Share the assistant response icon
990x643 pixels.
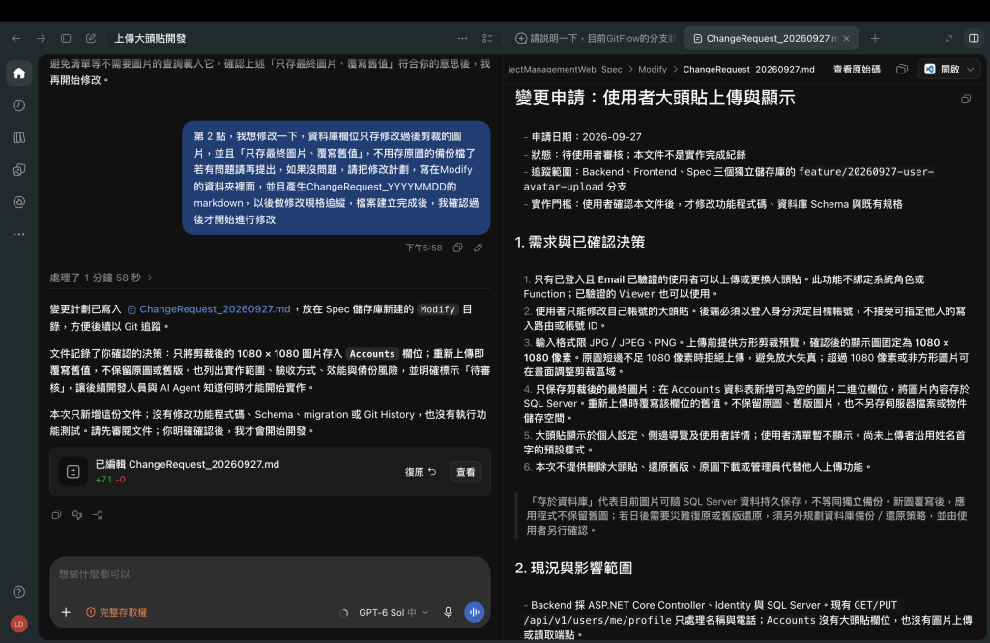pos(98,514)
